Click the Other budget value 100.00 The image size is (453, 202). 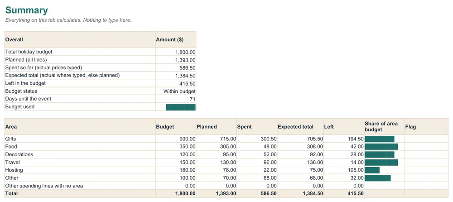tap(187, 178)
